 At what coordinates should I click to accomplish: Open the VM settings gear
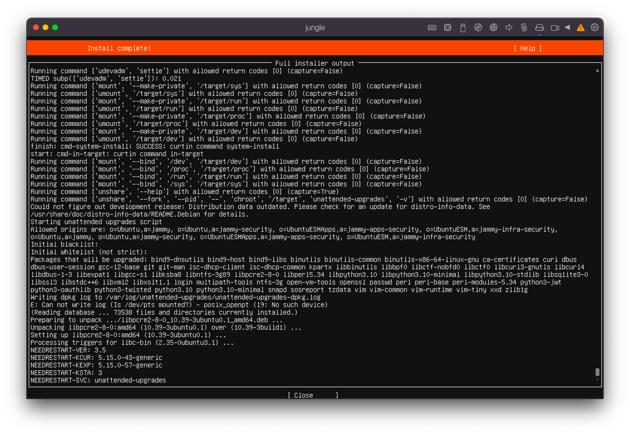point(595,27)
